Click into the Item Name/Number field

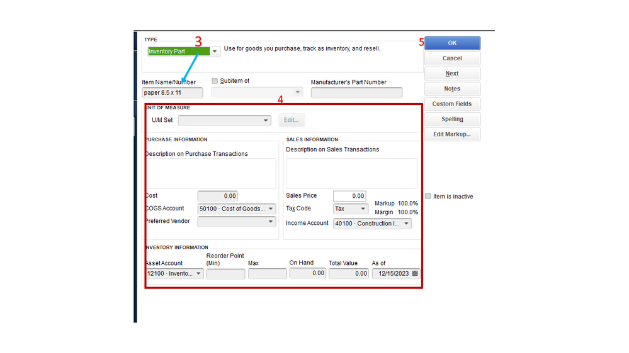(172, 92)
